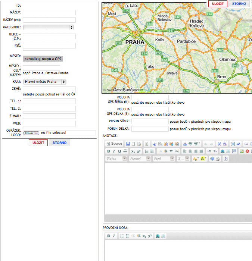Expand the Font combo in ANOTACE editor

(164, 159)
